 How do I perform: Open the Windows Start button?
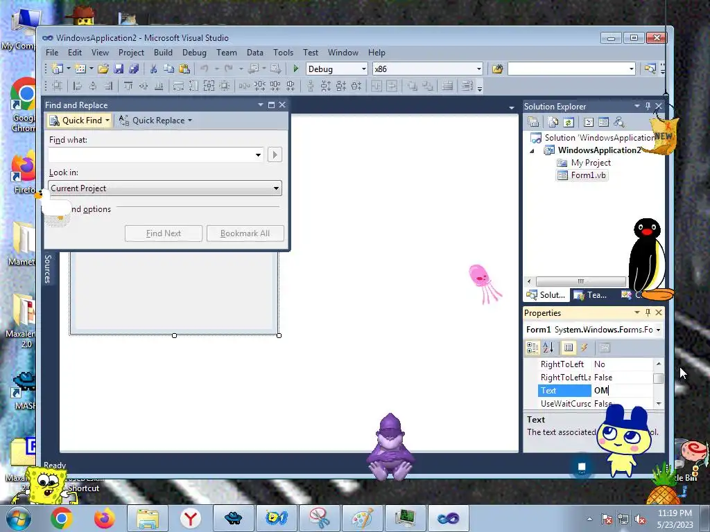coord(18,518)
